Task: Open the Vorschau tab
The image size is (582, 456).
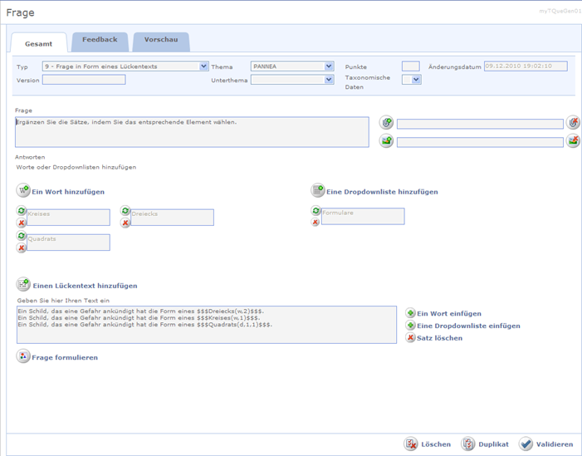Action: [161, 40]
